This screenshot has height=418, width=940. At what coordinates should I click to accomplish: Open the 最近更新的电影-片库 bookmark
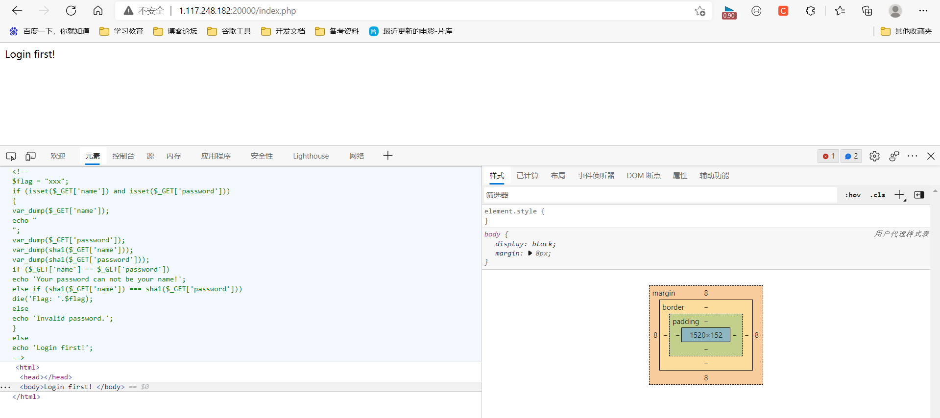(410, 31)
